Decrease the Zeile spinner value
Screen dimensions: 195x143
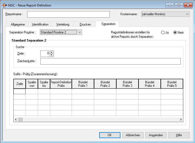52,55
